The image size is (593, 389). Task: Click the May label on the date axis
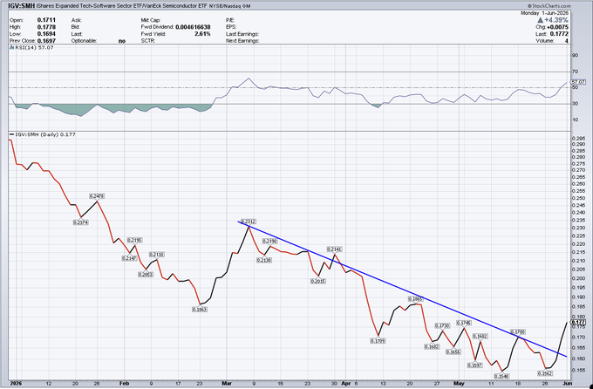click(x=459, y=383)
